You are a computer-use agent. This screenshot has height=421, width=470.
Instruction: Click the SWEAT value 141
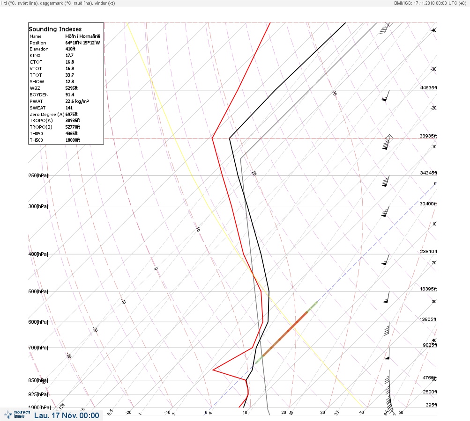point(69,108)
